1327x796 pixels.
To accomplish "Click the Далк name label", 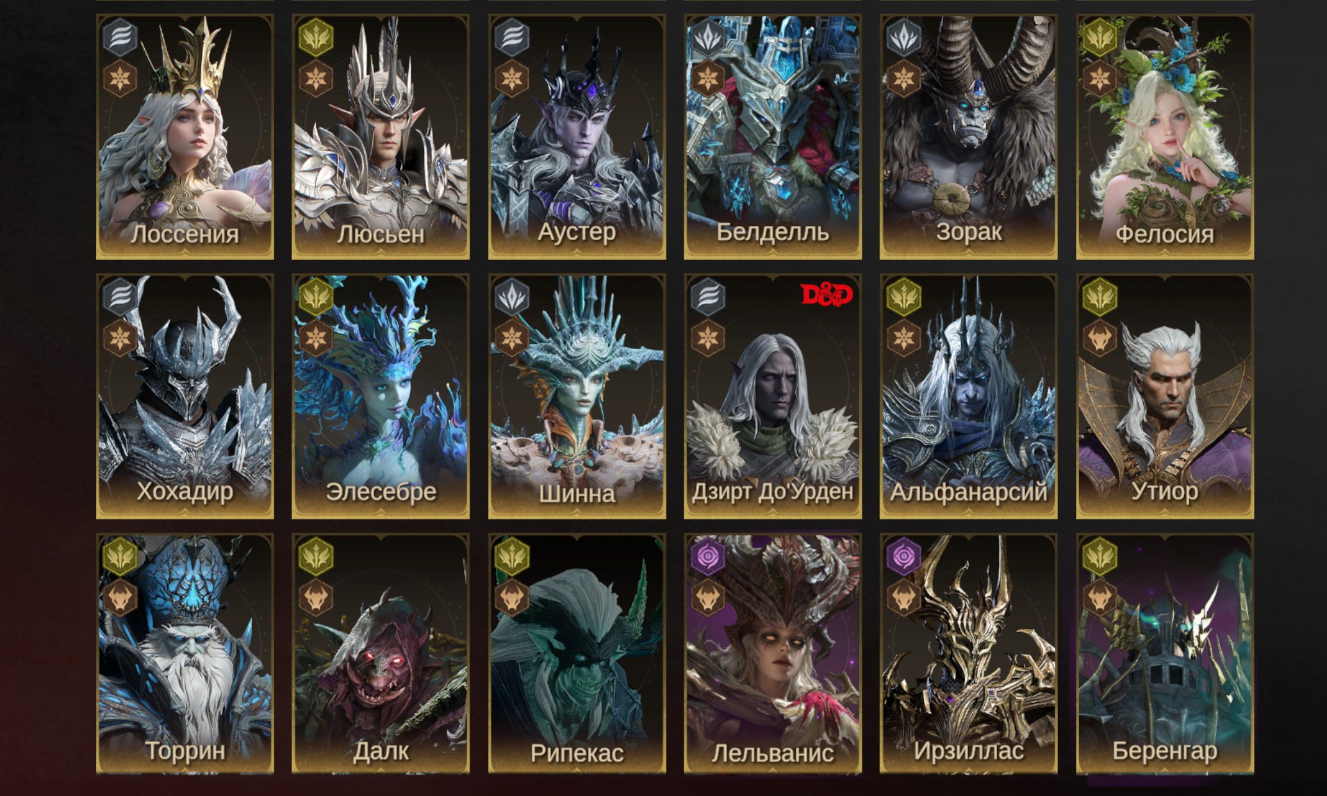I will click(381, 751).
